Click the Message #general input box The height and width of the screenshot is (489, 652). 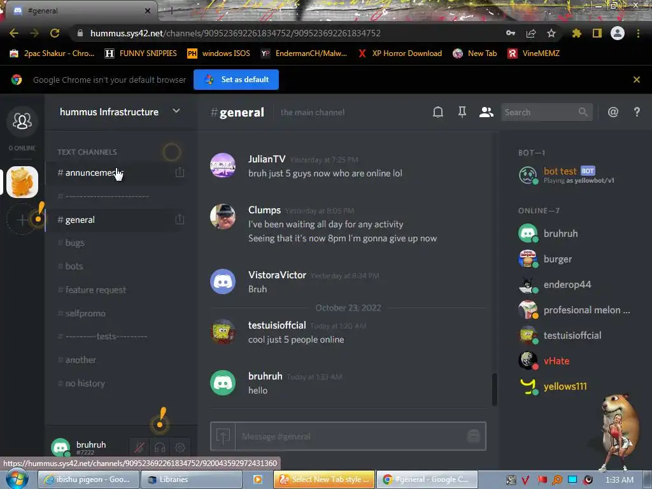(x=350, y=436)
